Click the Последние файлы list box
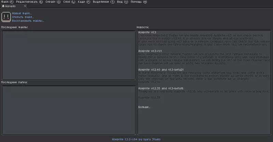The width and height of the screenshot is (273, 142). point(69,55)
